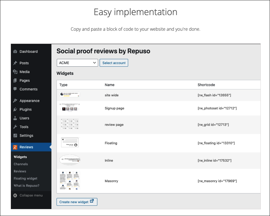Click the Masonry widget preview thumbnail
The height and width of the screenshot is (216, 270).
pyautogui.click(x=69, y=181)
